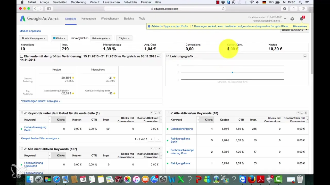Open the Täglich interval dropdown
This screenshot has height=185, width=330.
click(124, 38)
